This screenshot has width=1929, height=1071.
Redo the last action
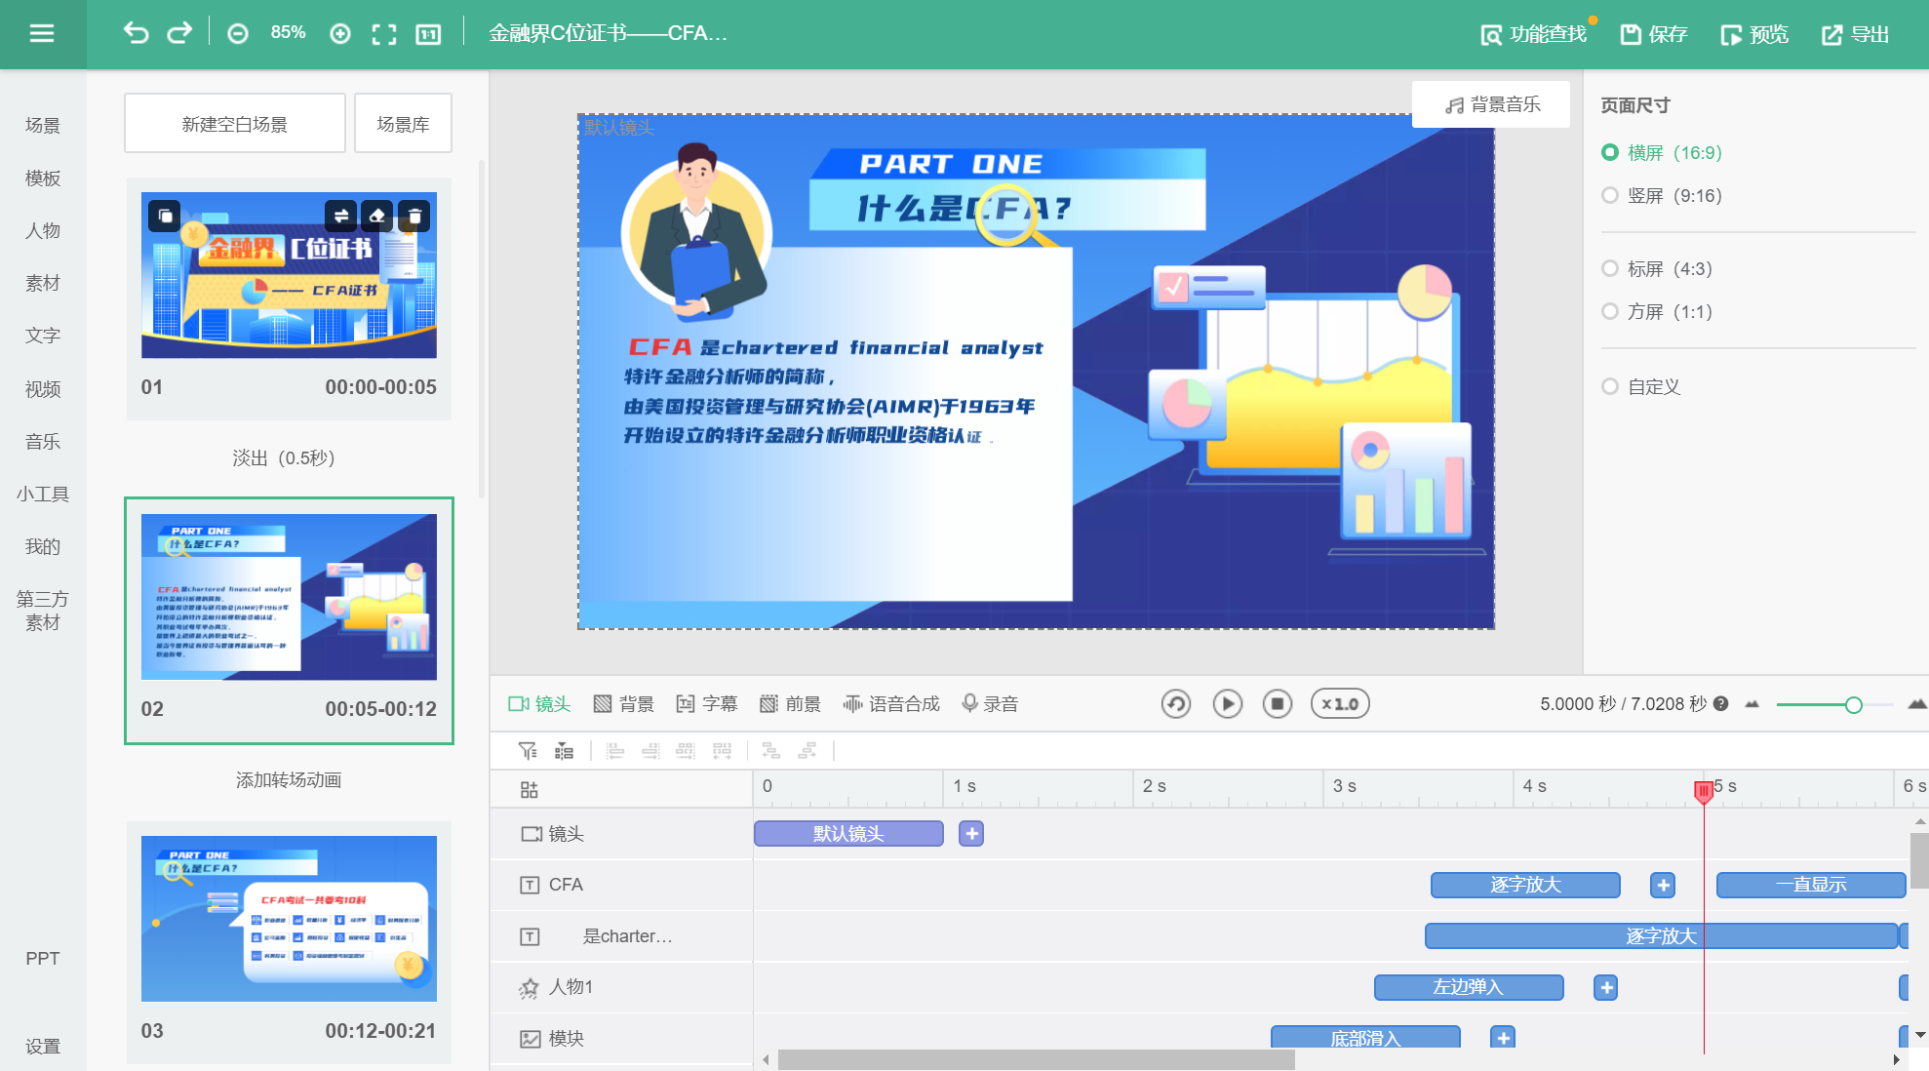[x=179, y=34]
